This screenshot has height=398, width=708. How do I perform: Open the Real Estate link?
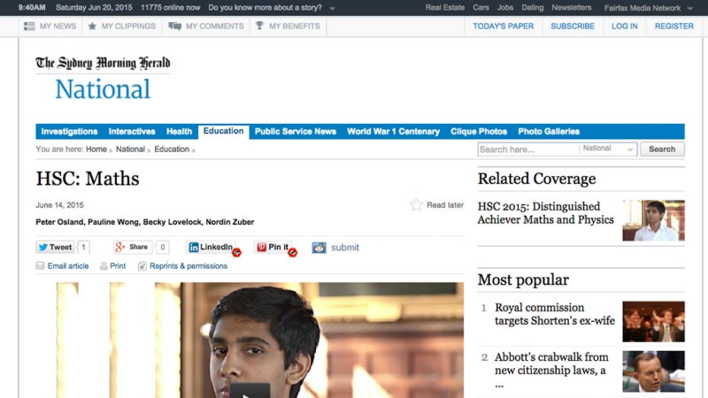(445, 8)
